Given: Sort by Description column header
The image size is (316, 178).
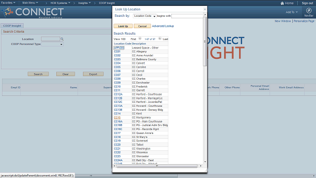Looking at the screenshot, I should point(139,44).
